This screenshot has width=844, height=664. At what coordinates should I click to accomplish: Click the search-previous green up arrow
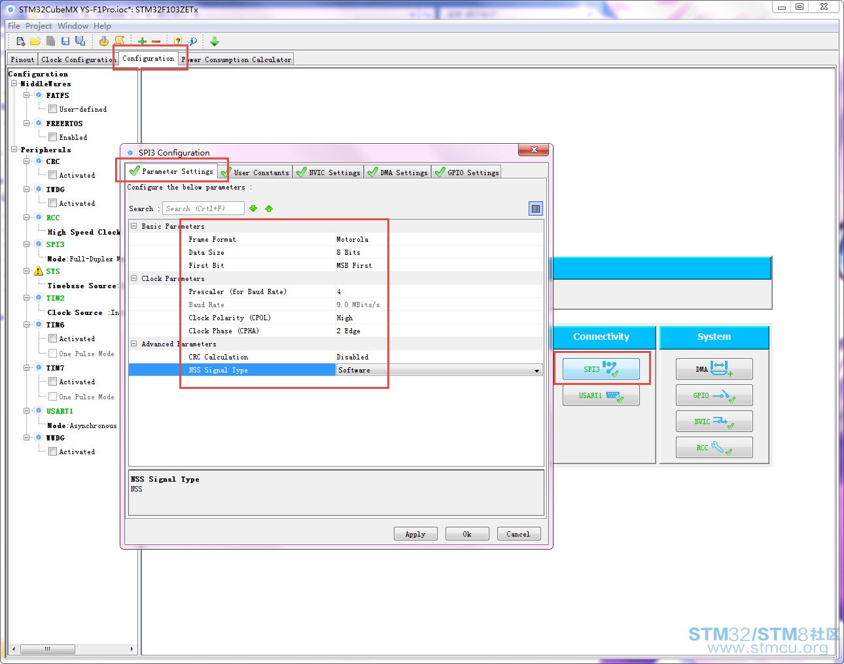click(269, 208)
